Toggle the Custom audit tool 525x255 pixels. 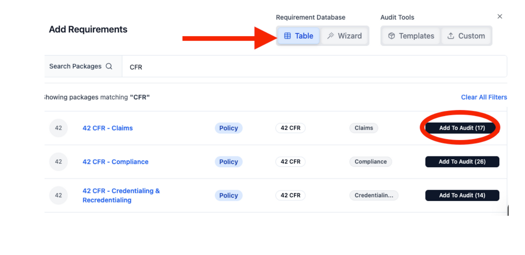point(466,36)
